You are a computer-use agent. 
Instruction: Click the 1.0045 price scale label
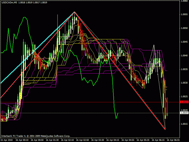pyautogui.click(x=184, y=42)
